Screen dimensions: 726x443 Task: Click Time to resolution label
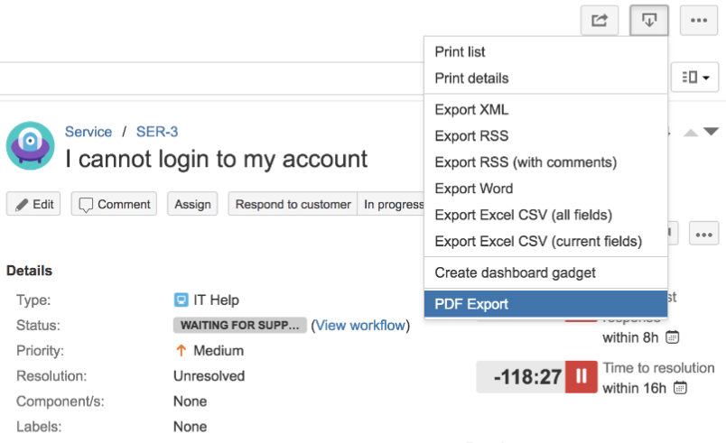pyautogui.click(x=658, y=368)
